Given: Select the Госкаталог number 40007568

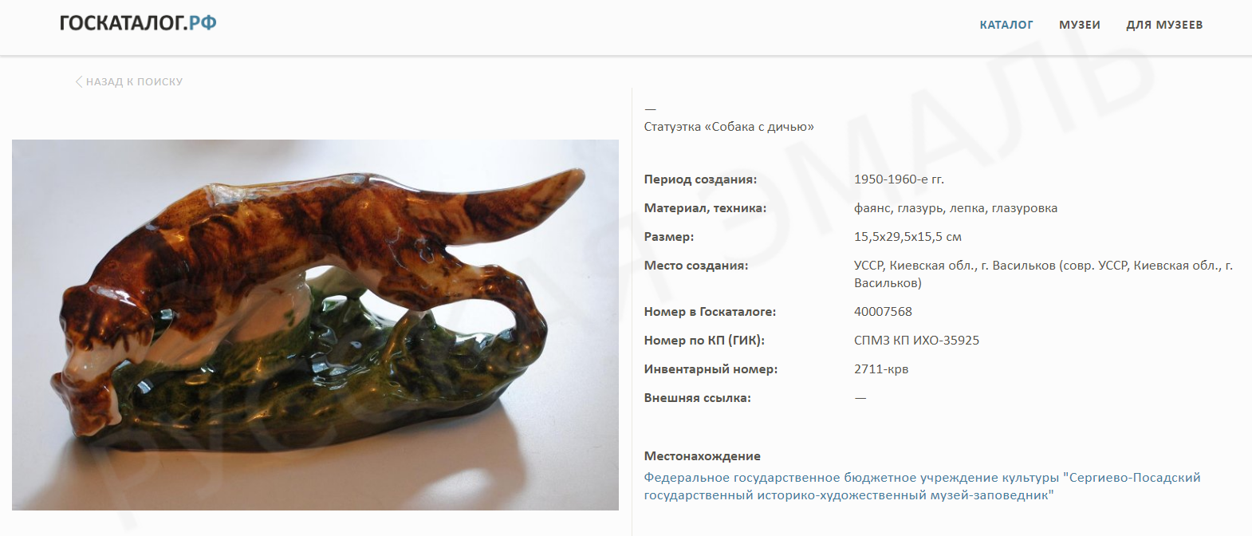Looking at the screenshot, I should click(883, 312).
